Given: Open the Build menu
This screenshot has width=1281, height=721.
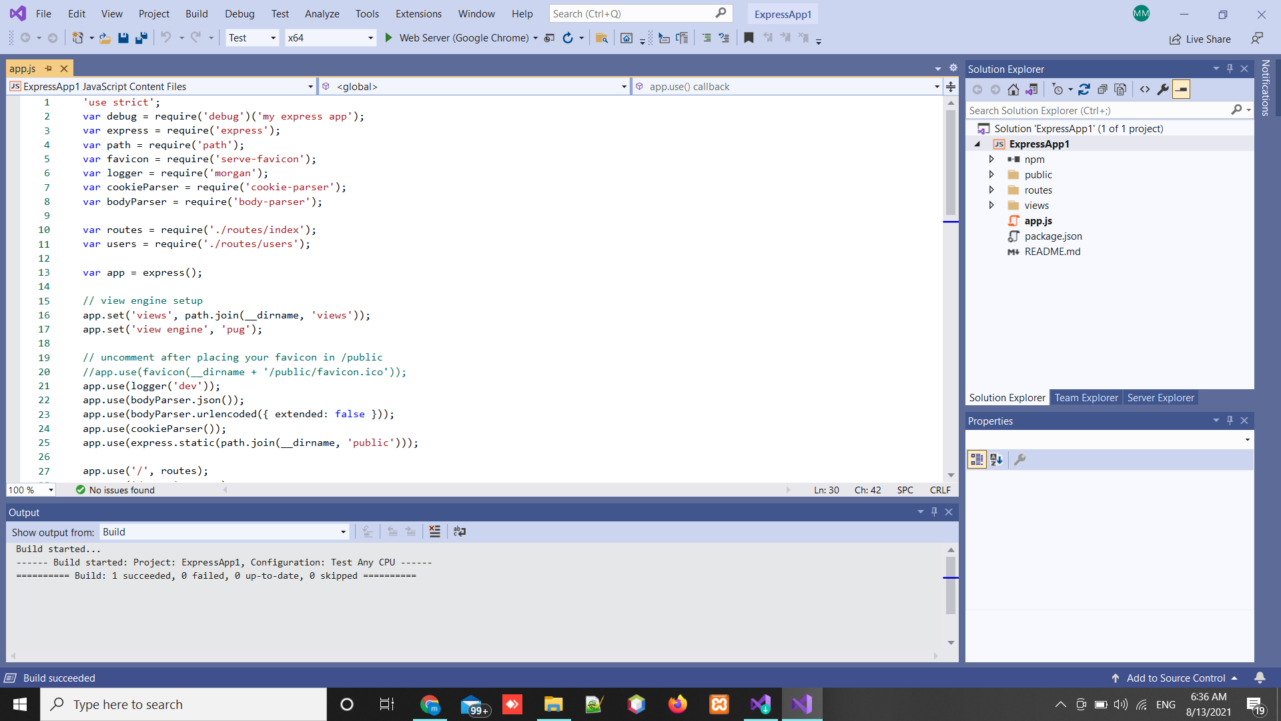Looking at the screenshot, I should pos(195,13).
